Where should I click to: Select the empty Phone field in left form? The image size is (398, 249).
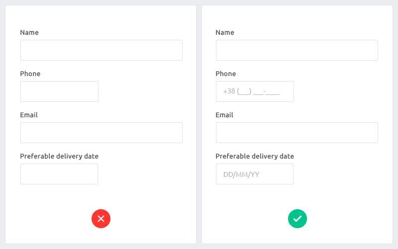[59, 91]
